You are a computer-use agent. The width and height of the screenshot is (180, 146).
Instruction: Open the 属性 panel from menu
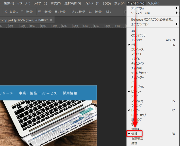(134, 143)
